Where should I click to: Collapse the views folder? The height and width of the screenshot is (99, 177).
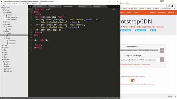[4, 32]
